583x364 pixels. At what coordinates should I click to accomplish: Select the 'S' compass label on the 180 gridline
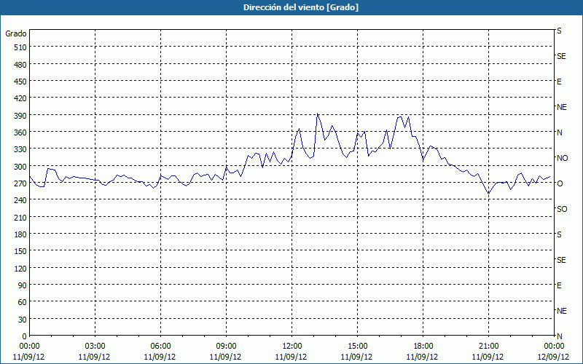click(x=559, y=234)
